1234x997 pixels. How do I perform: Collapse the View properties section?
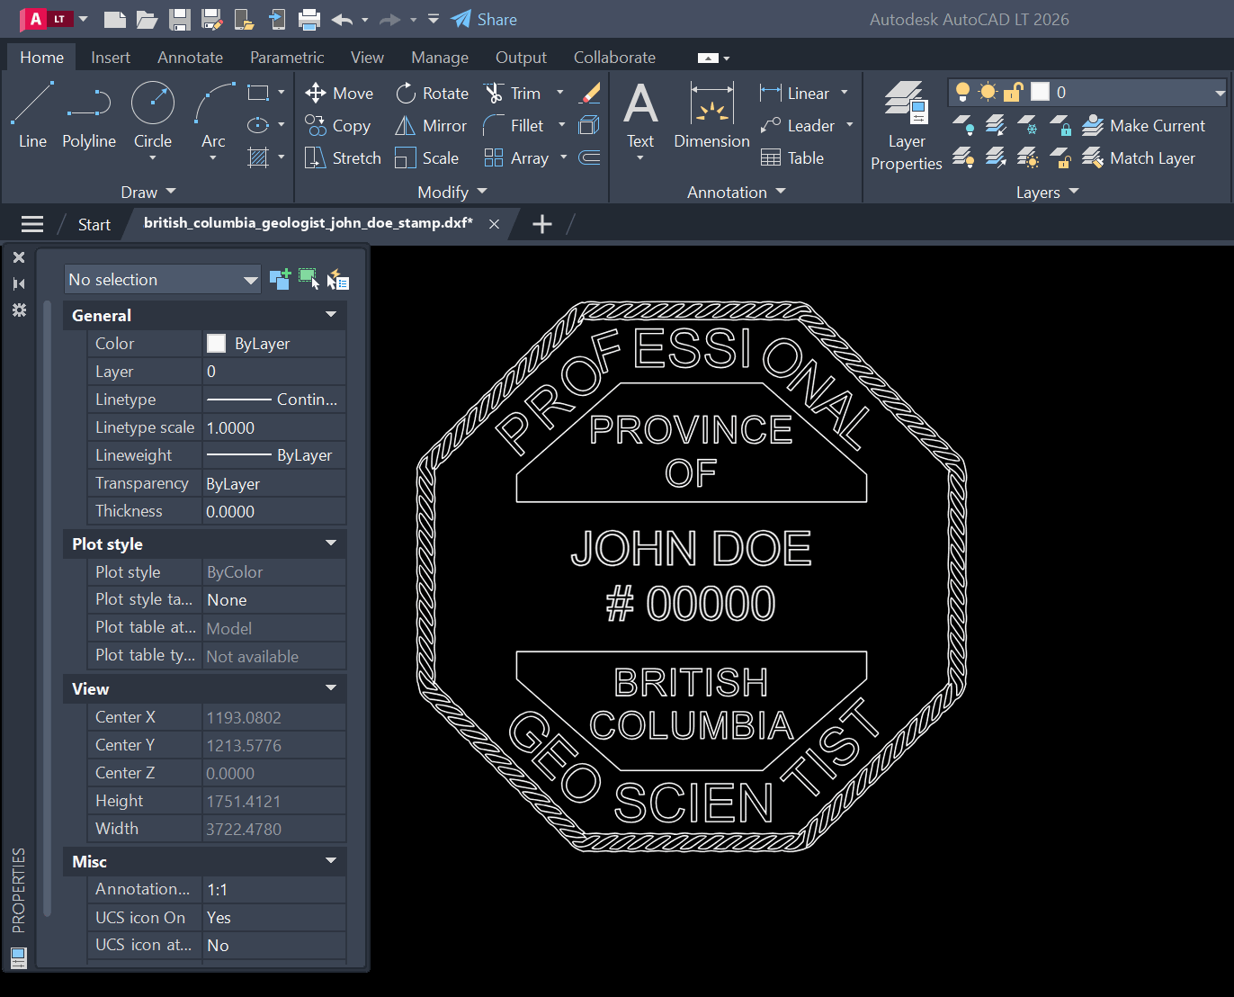pos(331,688)
